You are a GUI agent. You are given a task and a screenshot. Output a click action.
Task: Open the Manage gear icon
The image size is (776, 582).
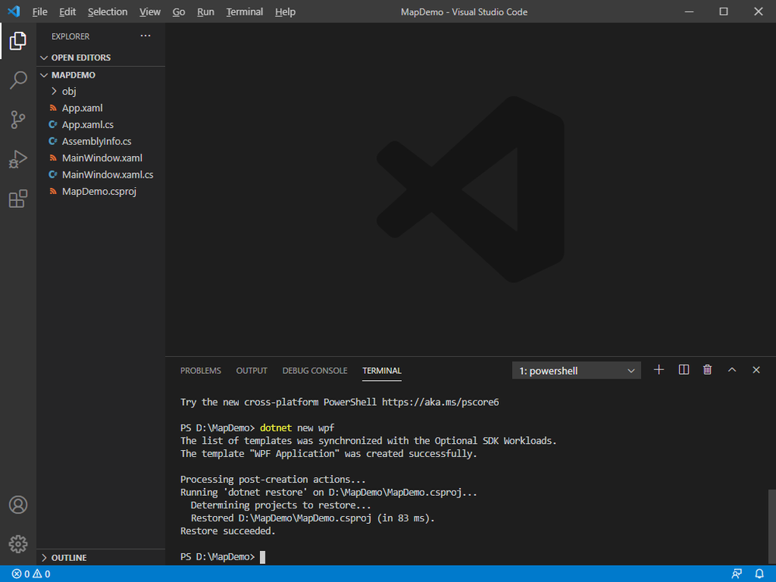click(x=18, y=544)
